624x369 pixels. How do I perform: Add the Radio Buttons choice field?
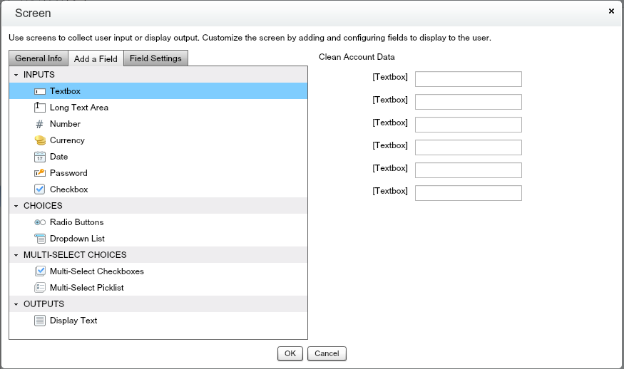coord(76,222)
